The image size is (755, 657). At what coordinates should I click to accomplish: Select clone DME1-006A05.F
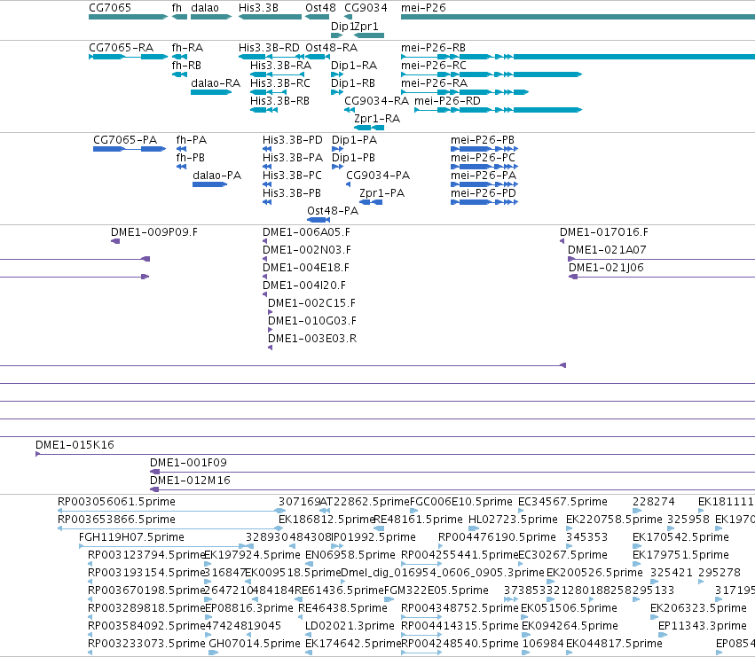[x=307, y=232]
